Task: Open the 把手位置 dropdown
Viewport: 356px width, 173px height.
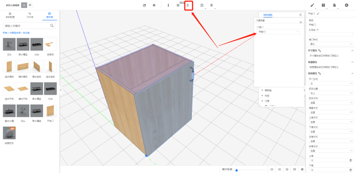Action: tap(331, 93)
